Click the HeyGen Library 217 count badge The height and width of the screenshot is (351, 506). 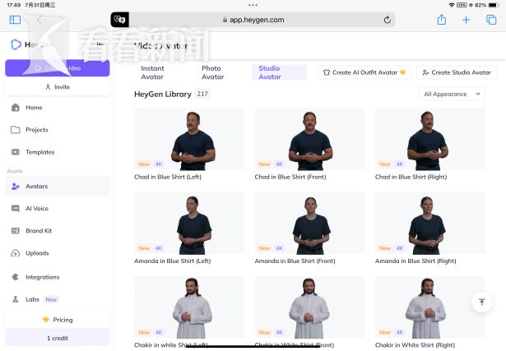(202, 94)
